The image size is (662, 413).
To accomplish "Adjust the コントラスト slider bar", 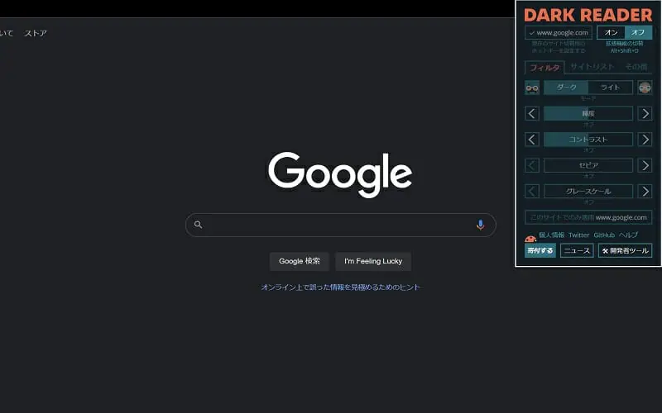I will [588, 140].
